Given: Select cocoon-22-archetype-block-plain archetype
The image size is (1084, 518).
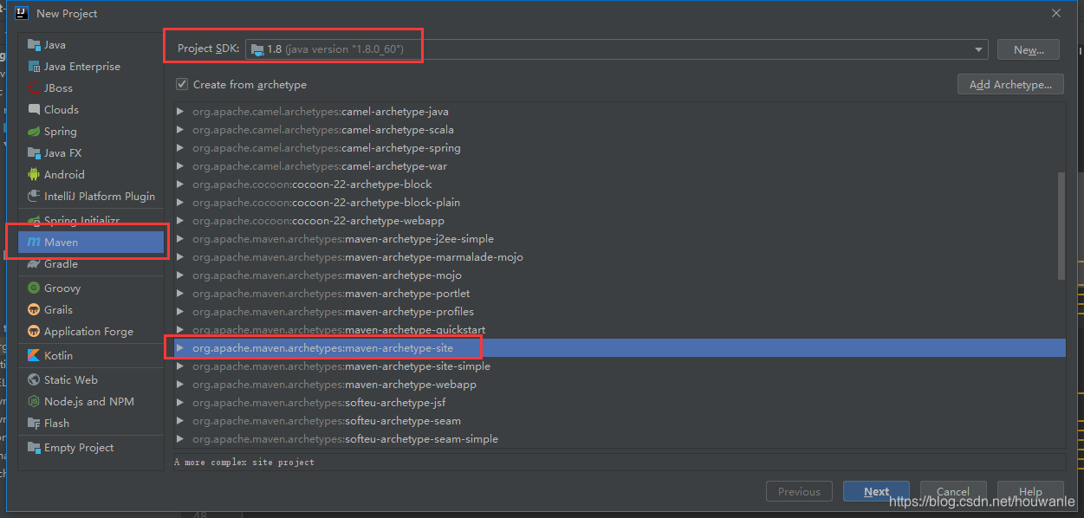Looking at the screenshot, I should tap(619, 202).
